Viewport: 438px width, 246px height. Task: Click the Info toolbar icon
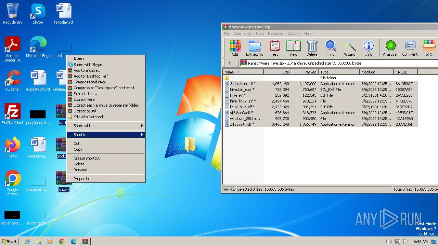[369, 48]
